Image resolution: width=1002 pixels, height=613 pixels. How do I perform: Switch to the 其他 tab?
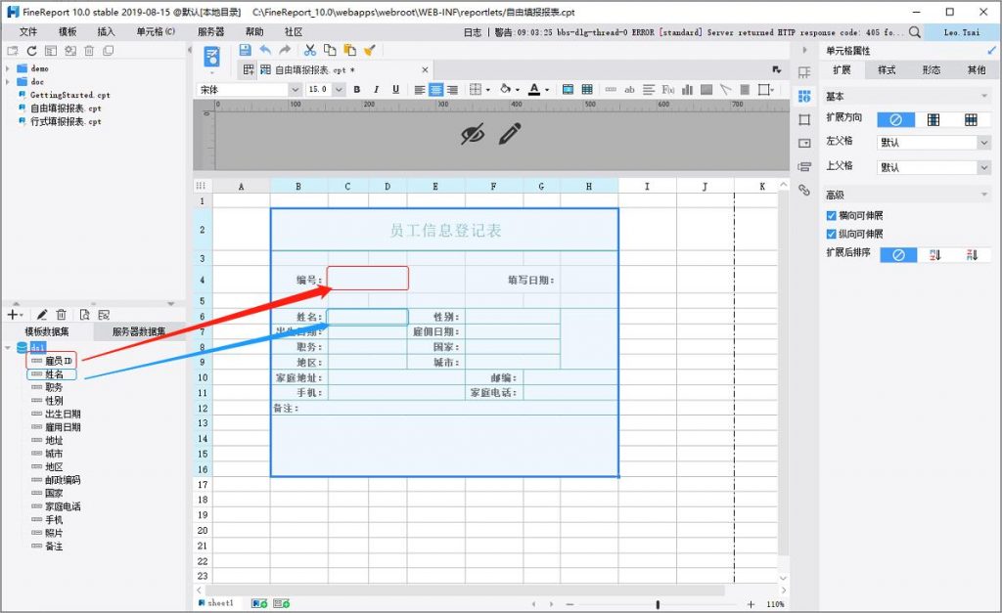(x=976, y=70)
